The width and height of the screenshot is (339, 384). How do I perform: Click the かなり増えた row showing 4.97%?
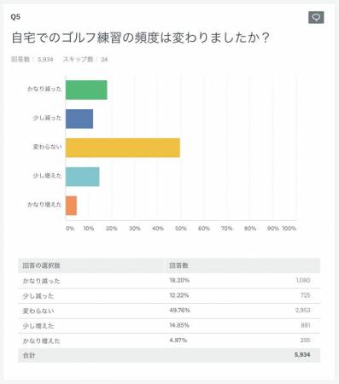pyautogui.click(x=169, y=340)
